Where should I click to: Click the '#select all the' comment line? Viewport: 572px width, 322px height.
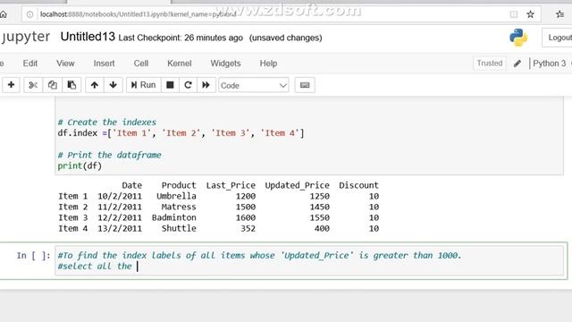pyautogui.click(x=95, y=267)
